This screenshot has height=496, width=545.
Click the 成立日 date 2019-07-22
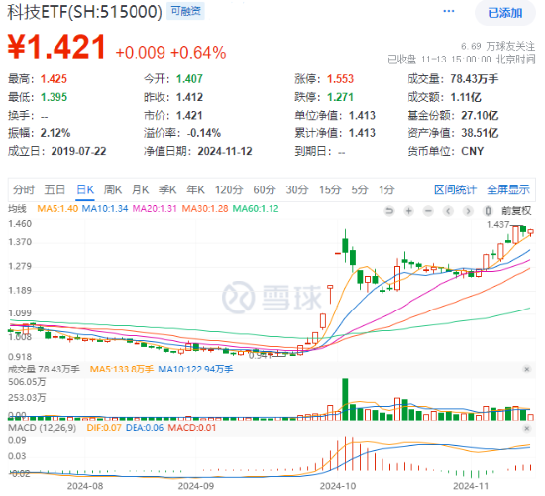tap(78, 151)
